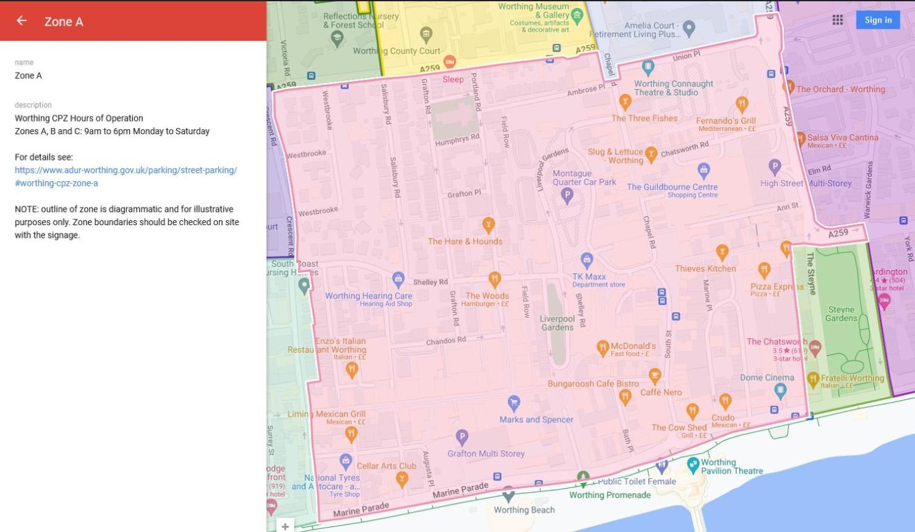Select Montague Quarter Car Park icon
The image size is (915, 532).
pos(567,196)
